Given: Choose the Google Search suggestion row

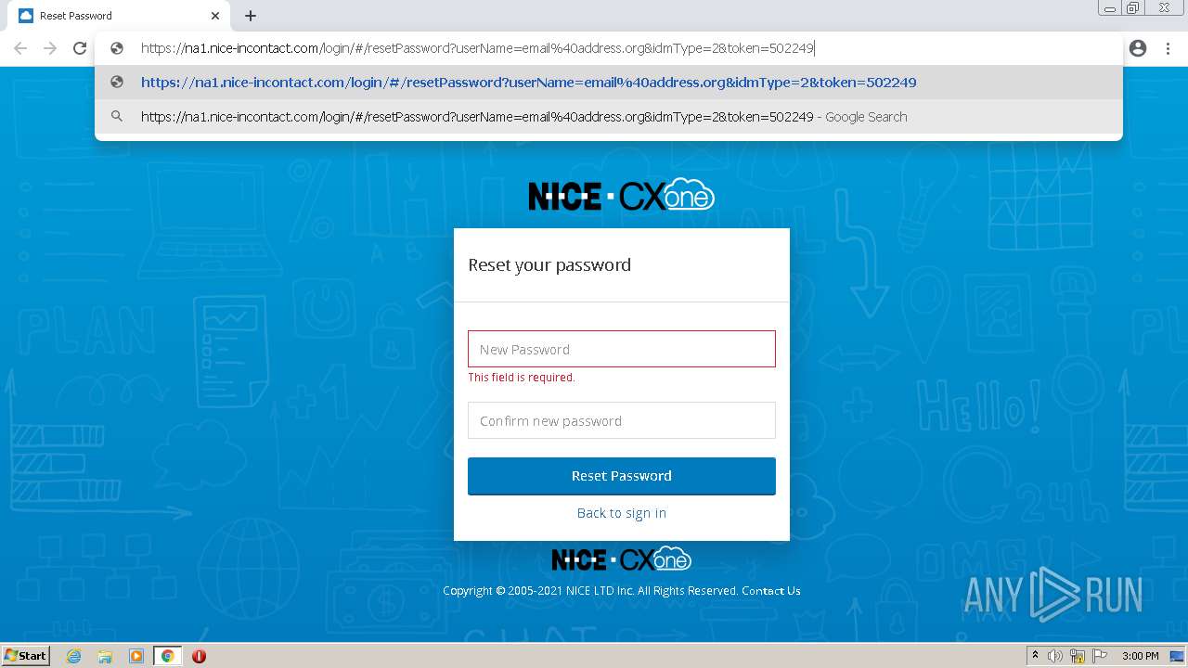Looking at the screenshot, I should [x=609, y=117].
